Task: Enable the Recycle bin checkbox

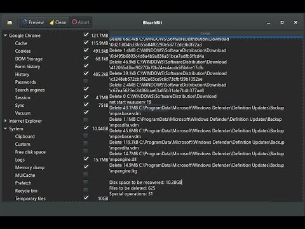Action: [x=86, y=190]
